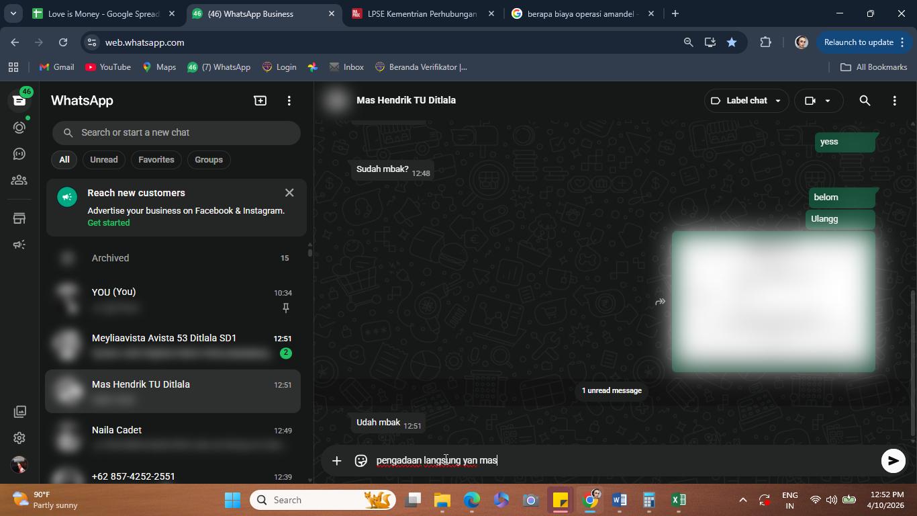The height and width of the screenshot is (516, 917).
Task: Open Meyliaavista Avista 53 Ditlala SD1 chat
Action: 173,345
